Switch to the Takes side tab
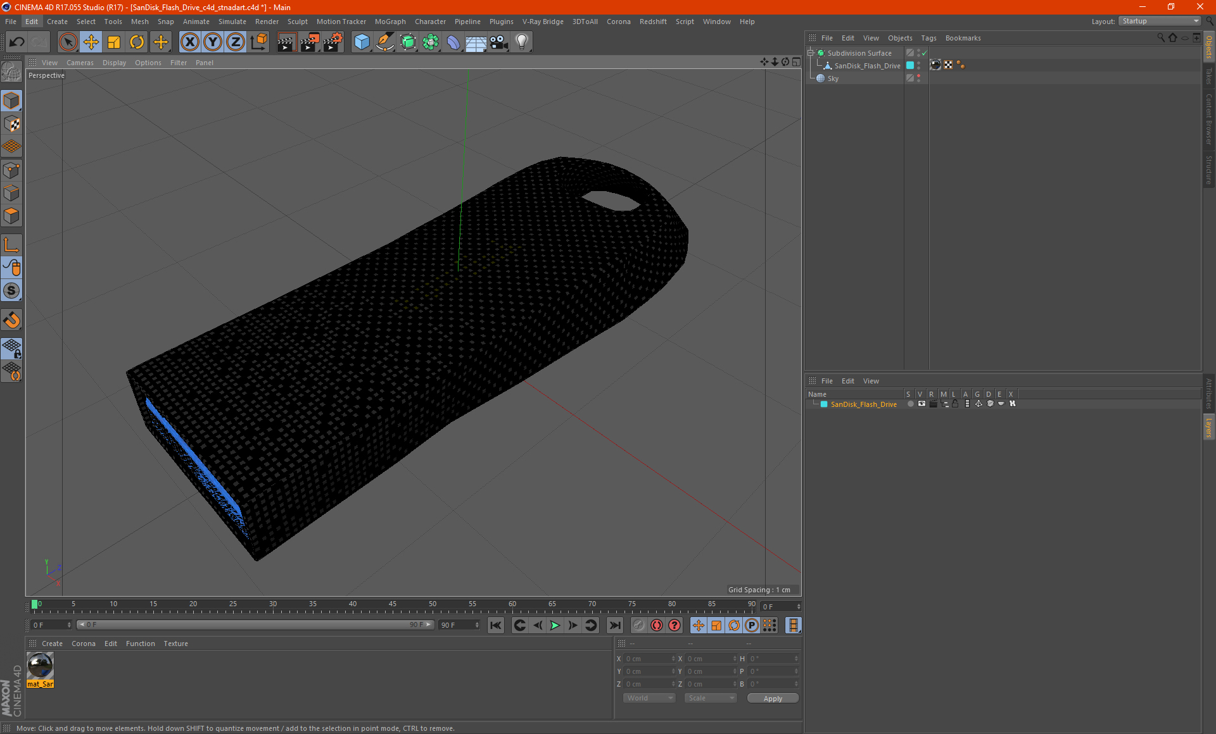The height and width of the screenshot is (734, 1216). point(1209,76)
